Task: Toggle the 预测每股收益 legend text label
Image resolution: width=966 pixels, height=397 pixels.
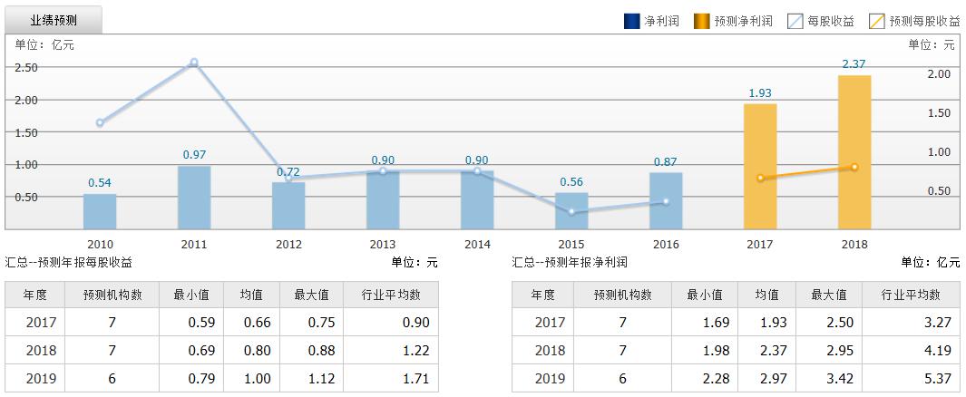Action: click(923, 21)
